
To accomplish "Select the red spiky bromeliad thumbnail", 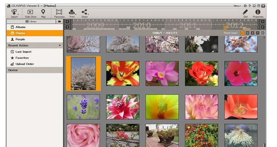I will [123, 107].
